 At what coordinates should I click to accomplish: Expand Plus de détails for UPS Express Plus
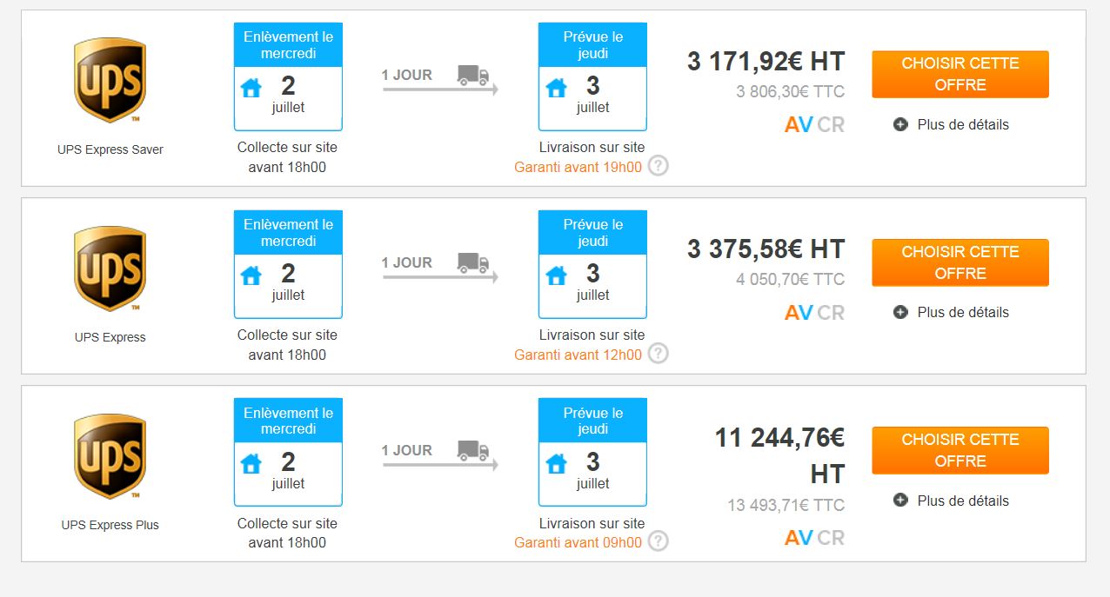coord(952,501)
